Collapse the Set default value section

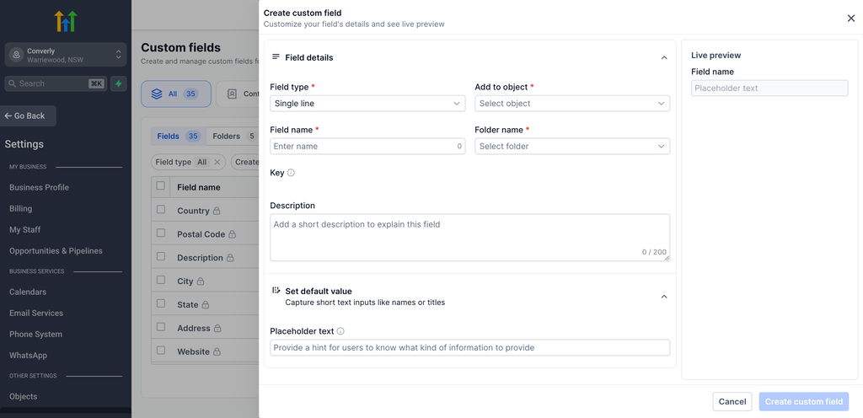point(664,297)
